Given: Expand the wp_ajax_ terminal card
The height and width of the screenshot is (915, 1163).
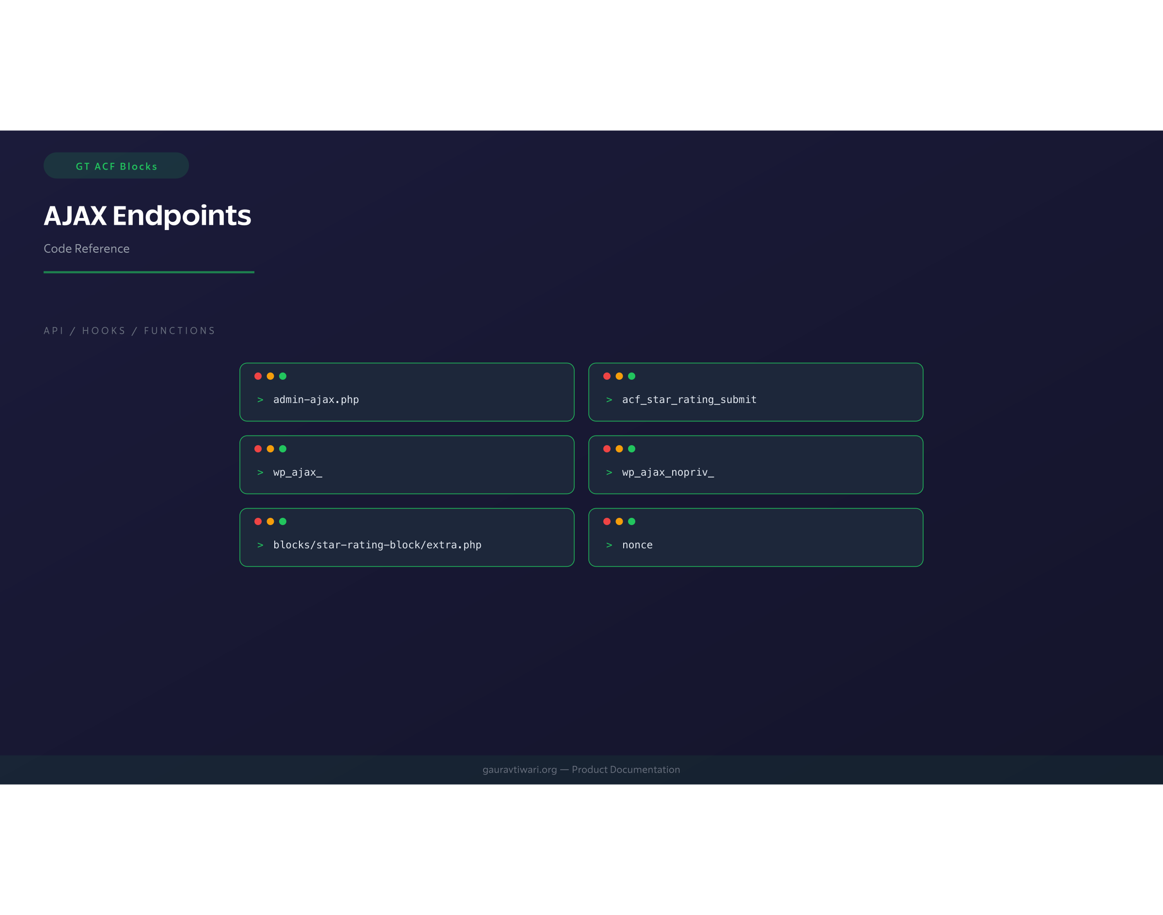Looking at the screenshot, I should [407, 465].
